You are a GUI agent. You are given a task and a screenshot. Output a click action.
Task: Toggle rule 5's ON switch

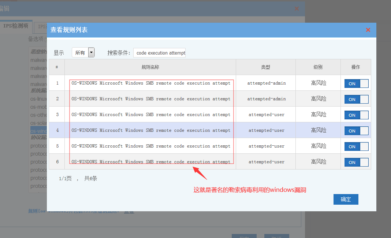click(x=356, y=146)
